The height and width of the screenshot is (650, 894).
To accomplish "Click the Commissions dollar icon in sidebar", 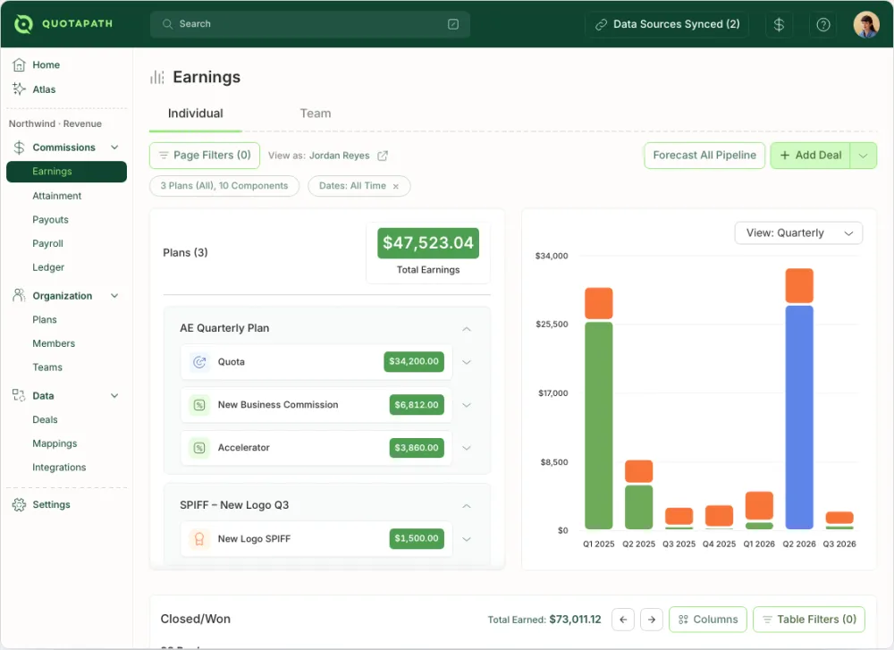I will pos(19,148).
